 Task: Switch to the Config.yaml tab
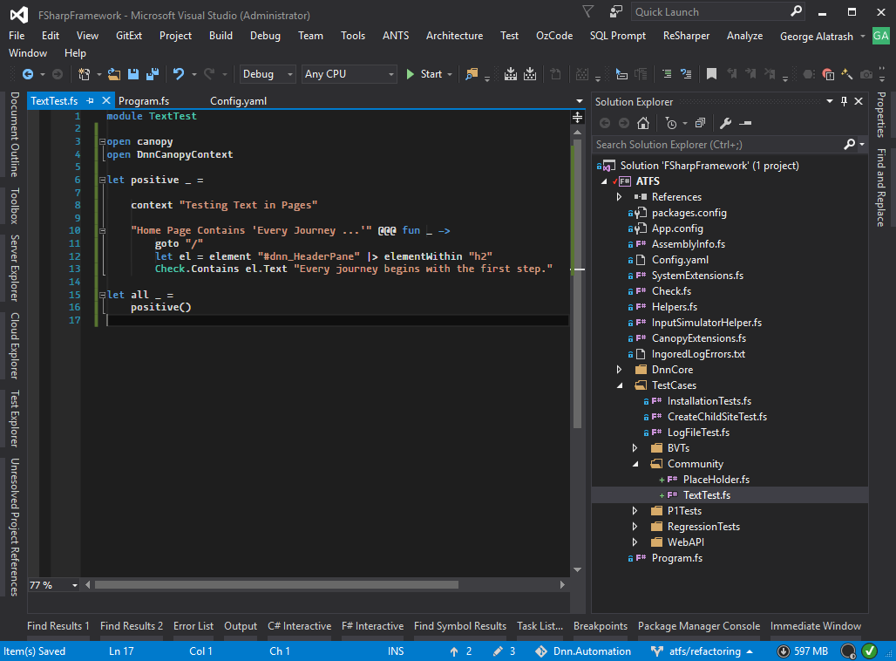point(238,100)
